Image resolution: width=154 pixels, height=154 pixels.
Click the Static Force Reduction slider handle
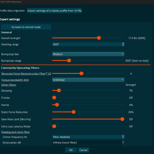tap(74, 112)
